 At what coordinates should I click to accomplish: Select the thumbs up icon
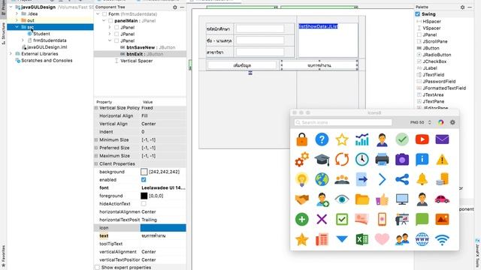[x=382, y=199]
